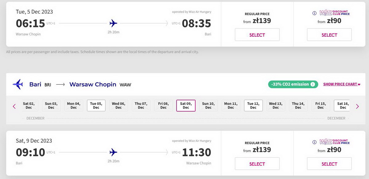Select Tue 12, Dec date tab
The image size is (369, 179).
click(253, 105)
